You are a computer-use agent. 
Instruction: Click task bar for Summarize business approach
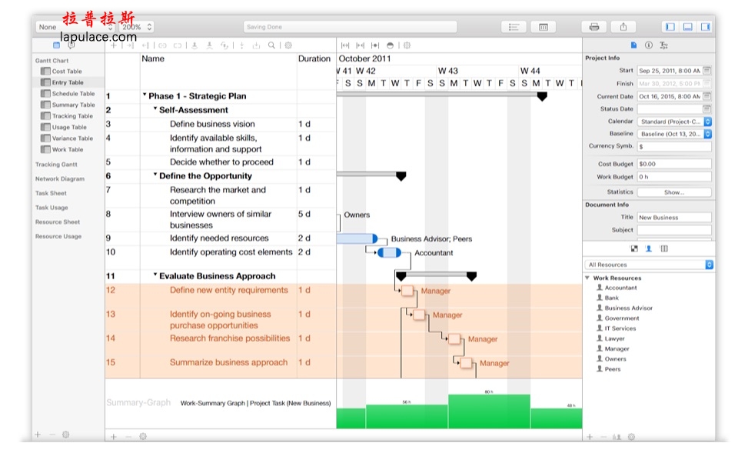(466, 363)
